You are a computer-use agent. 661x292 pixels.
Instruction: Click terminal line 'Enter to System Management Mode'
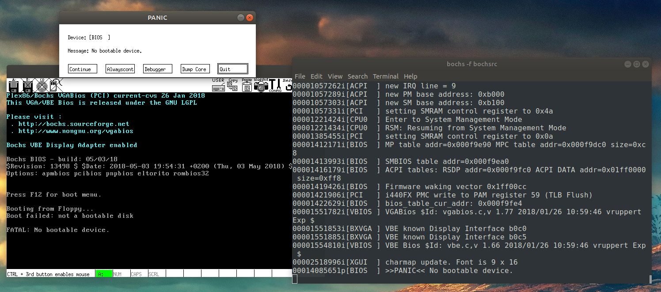click(x=453, y=119)
